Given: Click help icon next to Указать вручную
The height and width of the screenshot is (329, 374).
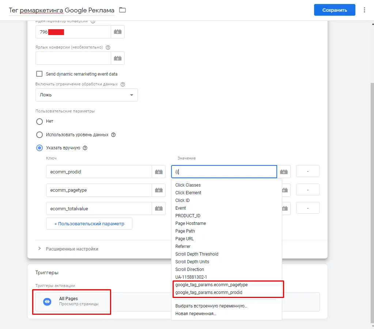Looking at the screenshot, I should 85,148.
